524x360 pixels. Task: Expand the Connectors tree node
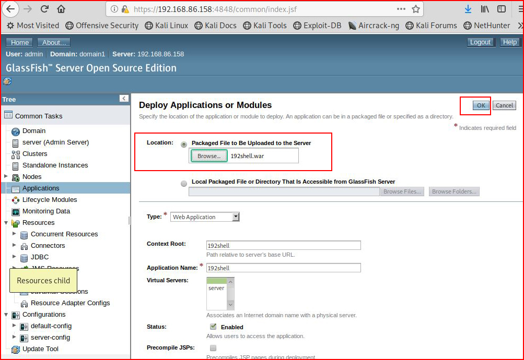coord(14,245)
